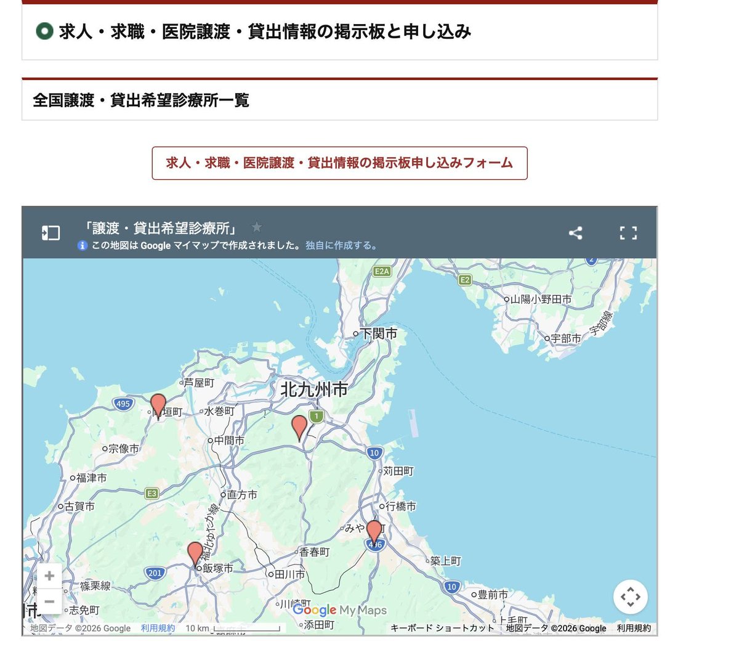This screenshot has width=739, height=652.
Task: Click the 築上町 map label
Action: coord(445,561)
